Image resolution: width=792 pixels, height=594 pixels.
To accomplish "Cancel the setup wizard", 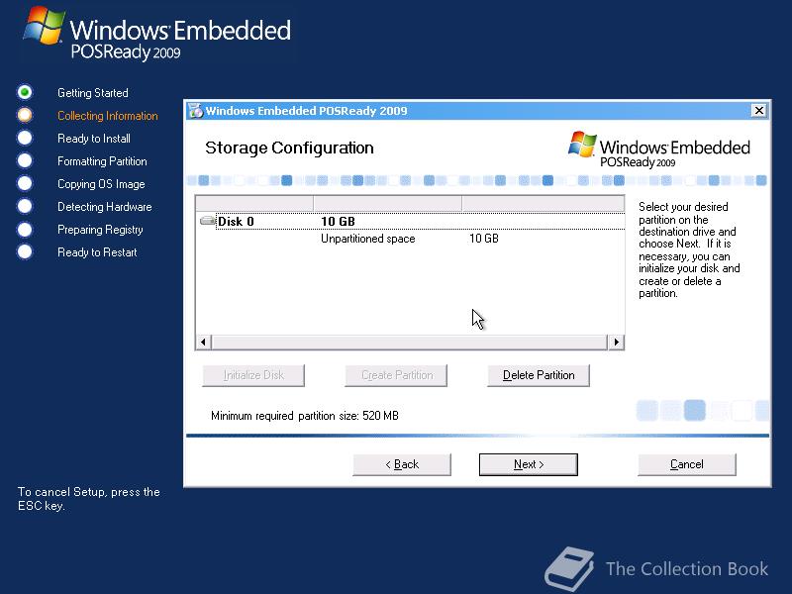I will pos(686,464).
